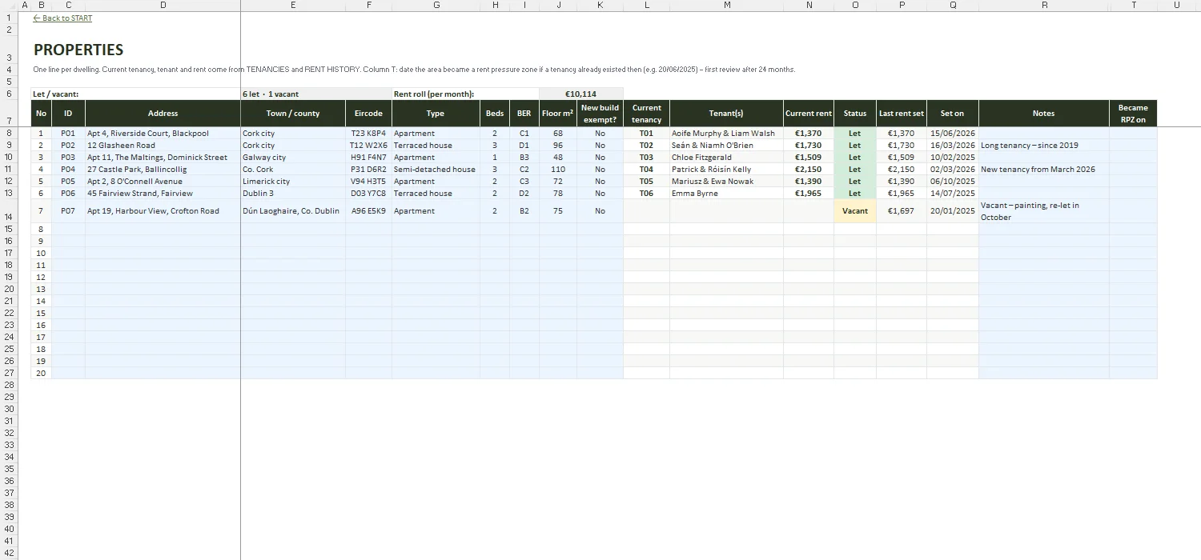
Task: Select address 12 Glasheen Road
Action: point(163,146)
